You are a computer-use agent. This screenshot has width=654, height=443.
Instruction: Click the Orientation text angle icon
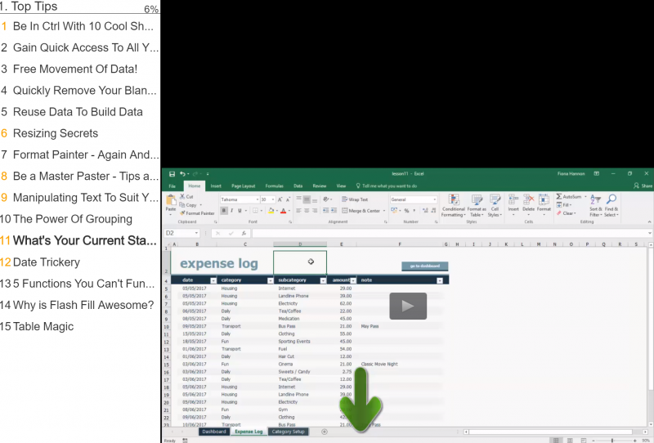[x=325, y=199]
